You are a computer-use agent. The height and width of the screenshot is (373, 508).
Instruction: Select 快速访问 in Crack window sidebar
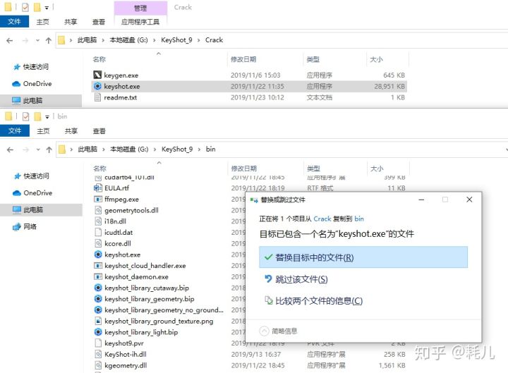[36, 67]
